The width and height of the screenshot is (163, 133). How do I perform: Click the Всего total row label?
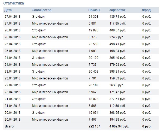click(x=9, y=126)
